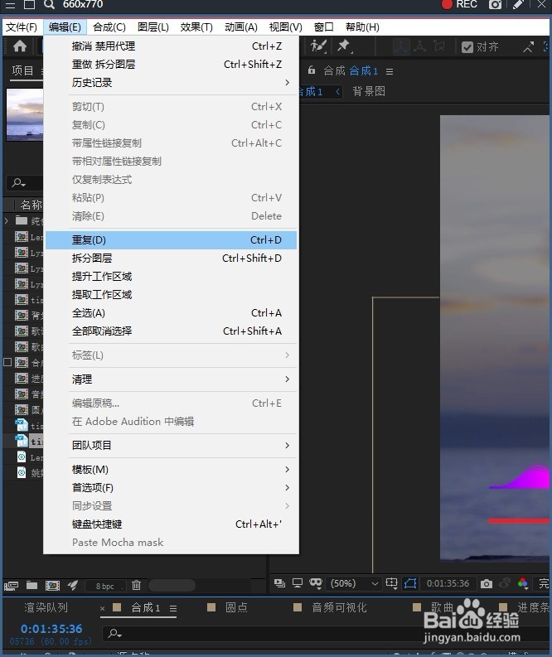The image size is (552, 657).
Task: Open grid and guide options icon
Action: point(391,582)
